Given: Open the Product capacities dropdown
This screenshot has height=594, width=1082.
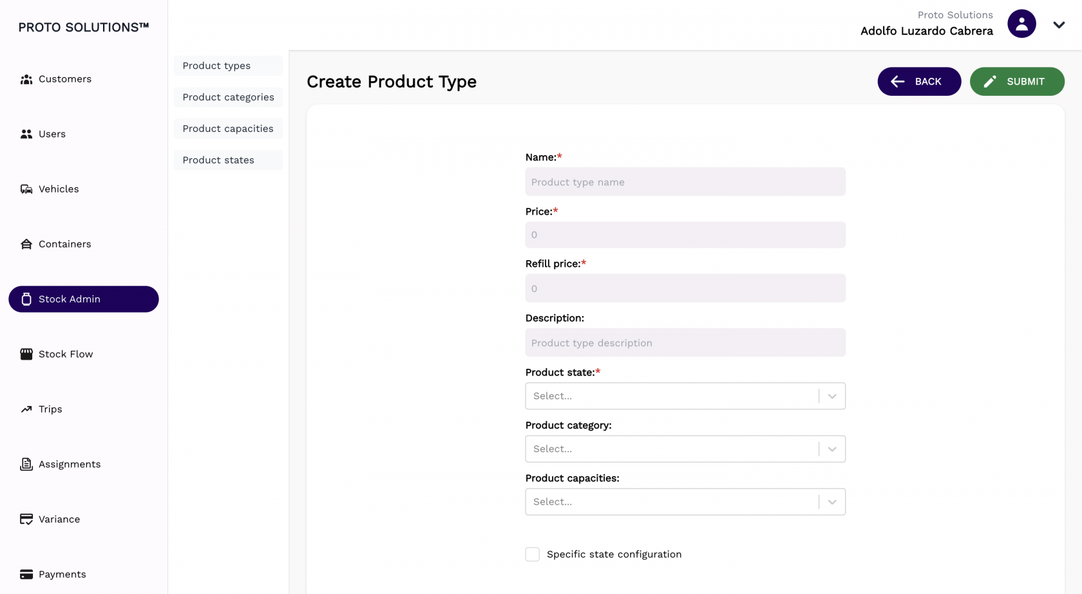Looking at the screenshot, I should (685, 501).
